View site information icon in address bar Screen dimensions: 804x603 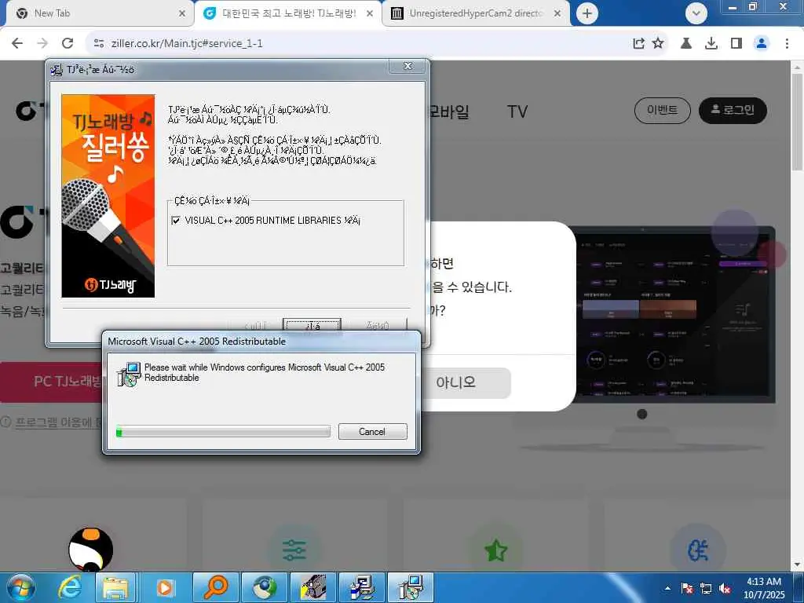[99, 44]
